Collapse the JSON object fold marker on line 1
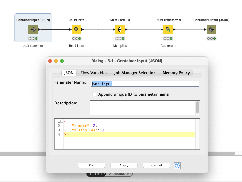This screenshot has height=182, width=242. point(61,121)
